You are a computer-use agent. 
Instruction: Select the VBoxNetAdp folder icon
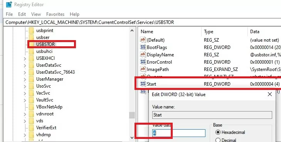pyautogui.click(x=31, y=107)
